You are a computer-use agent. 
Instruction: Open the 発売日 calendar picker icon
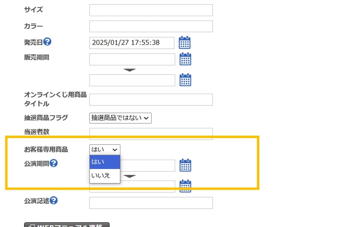tap(185, 43)
